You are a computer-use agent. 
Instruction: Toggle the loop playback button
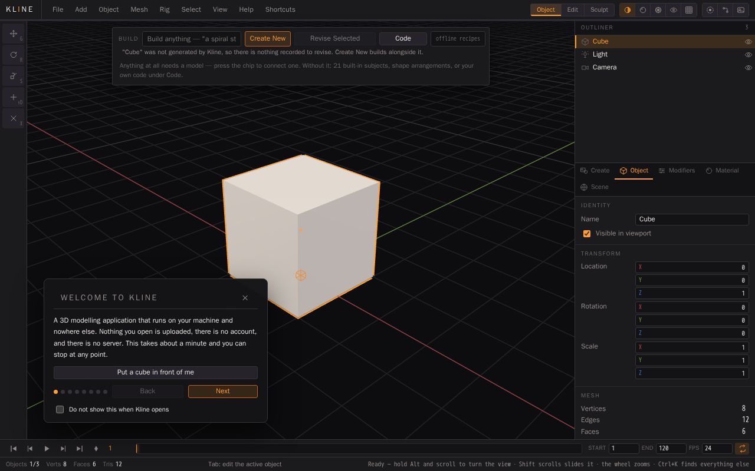[x=742, y=449]
